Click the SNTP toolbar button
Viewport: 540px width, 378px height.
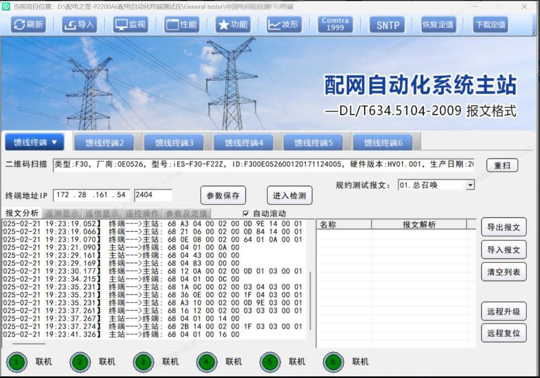(x=388, y=25)
